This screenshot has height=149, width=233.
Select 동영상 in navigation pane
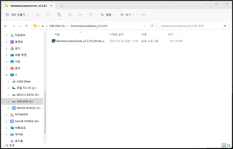click(19, 42)
